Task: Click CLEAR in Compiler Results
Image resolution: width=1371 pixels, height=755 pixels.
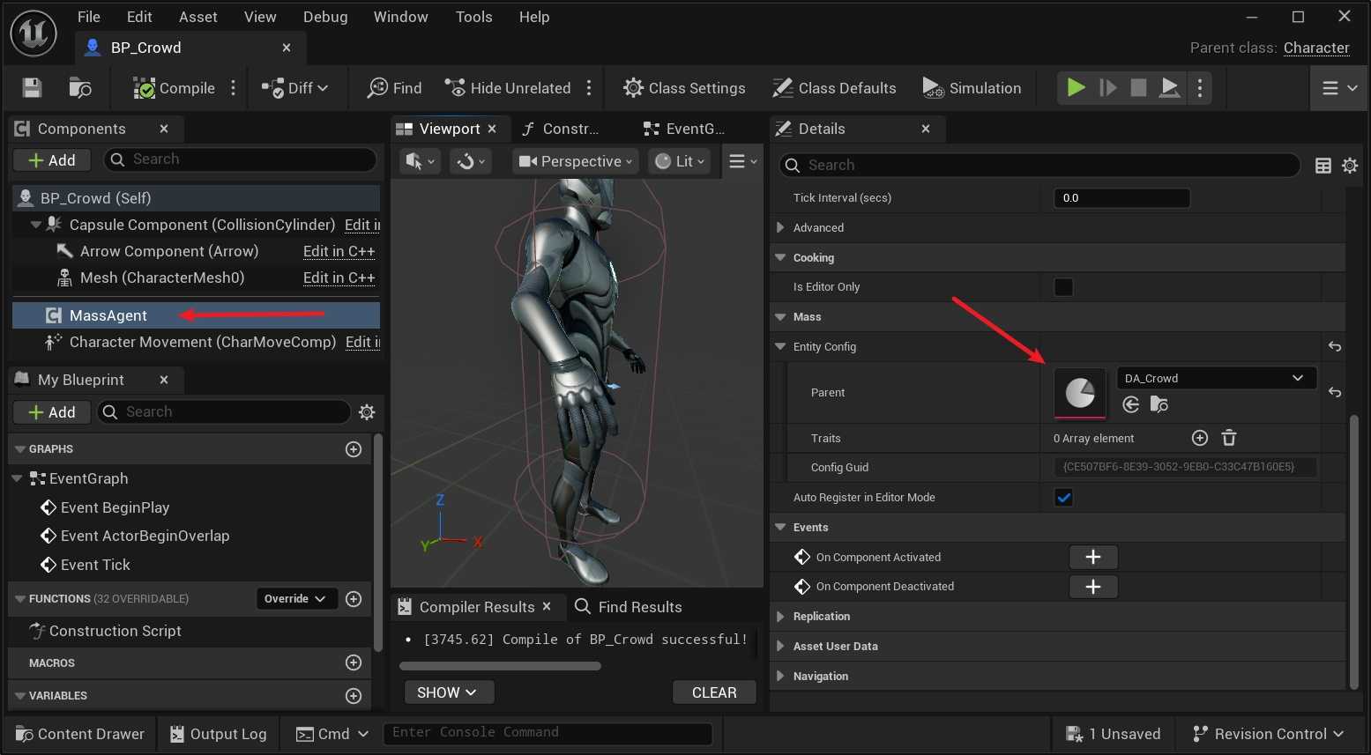Action: point(713,692)
